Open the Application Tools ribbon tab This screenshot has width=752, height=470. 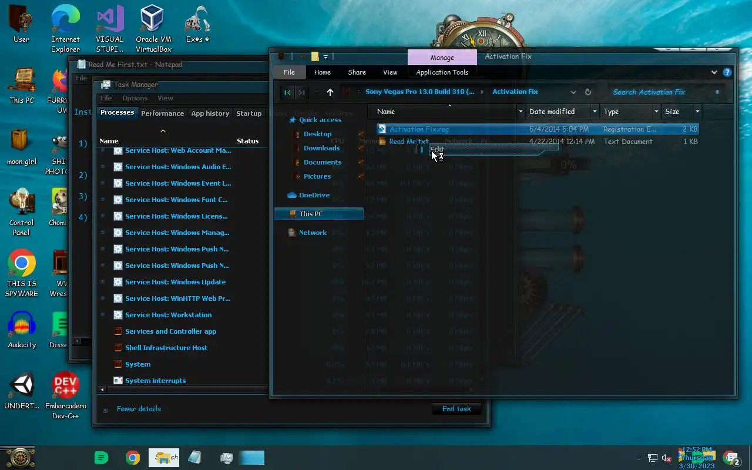(442, 72)
